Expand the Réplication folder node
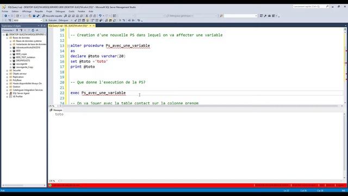 7,77
